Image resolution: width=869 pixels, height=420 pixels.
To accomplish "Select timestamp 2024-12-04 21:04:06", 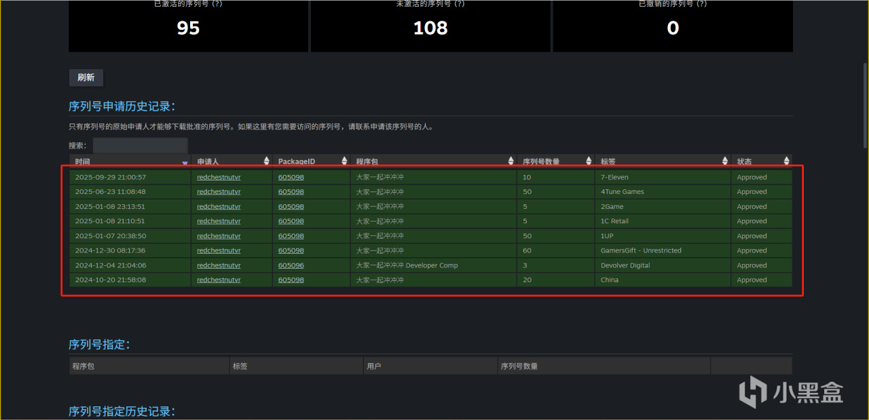I will pyautogui.click(x=111, y=265).
